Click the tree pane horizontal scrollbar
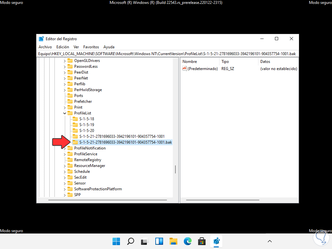Screen dimensions: 332x249 coord(108,200)
